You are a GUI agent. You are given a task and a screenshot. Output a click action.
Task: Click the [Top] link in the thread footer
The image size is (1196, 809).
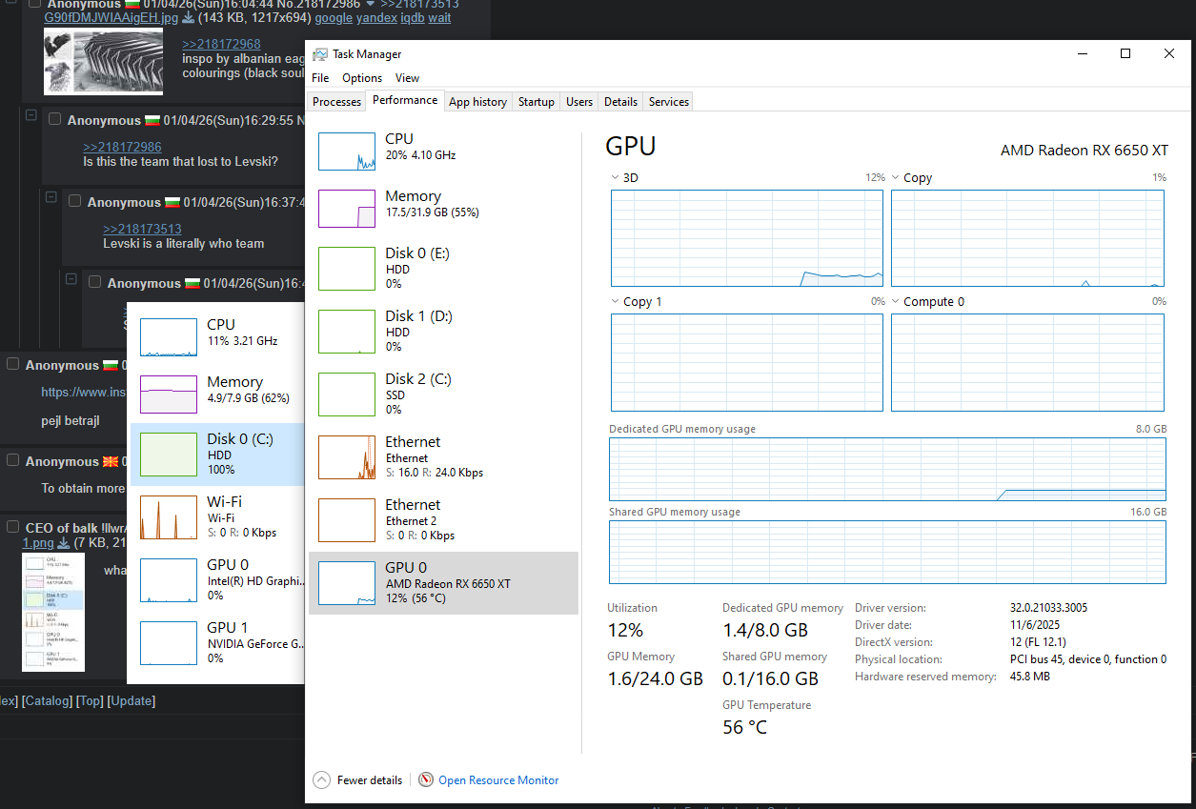(91, 700)
